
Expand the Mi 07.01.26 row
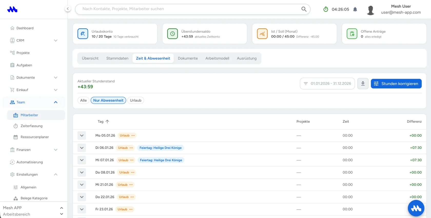click(x=82, y=160)
